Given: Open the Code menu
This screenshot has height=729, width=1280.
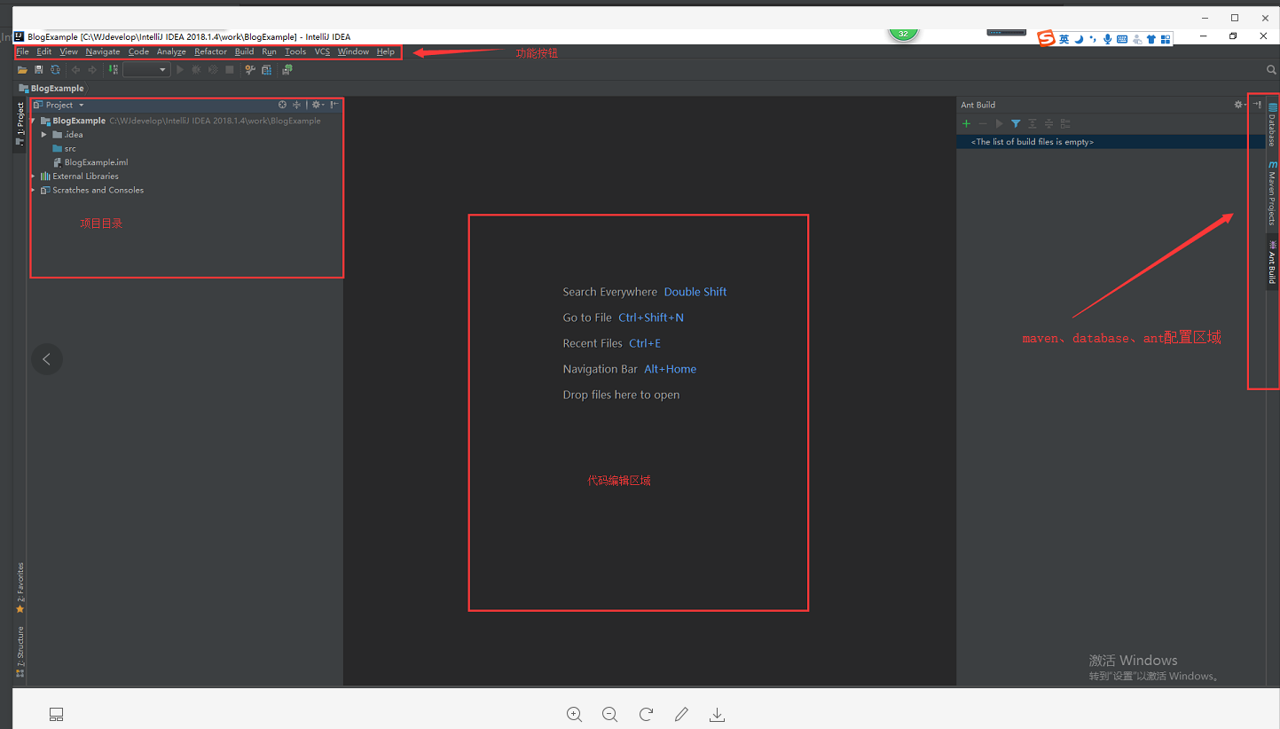Looking at the screenshot, I should (138, 51).
